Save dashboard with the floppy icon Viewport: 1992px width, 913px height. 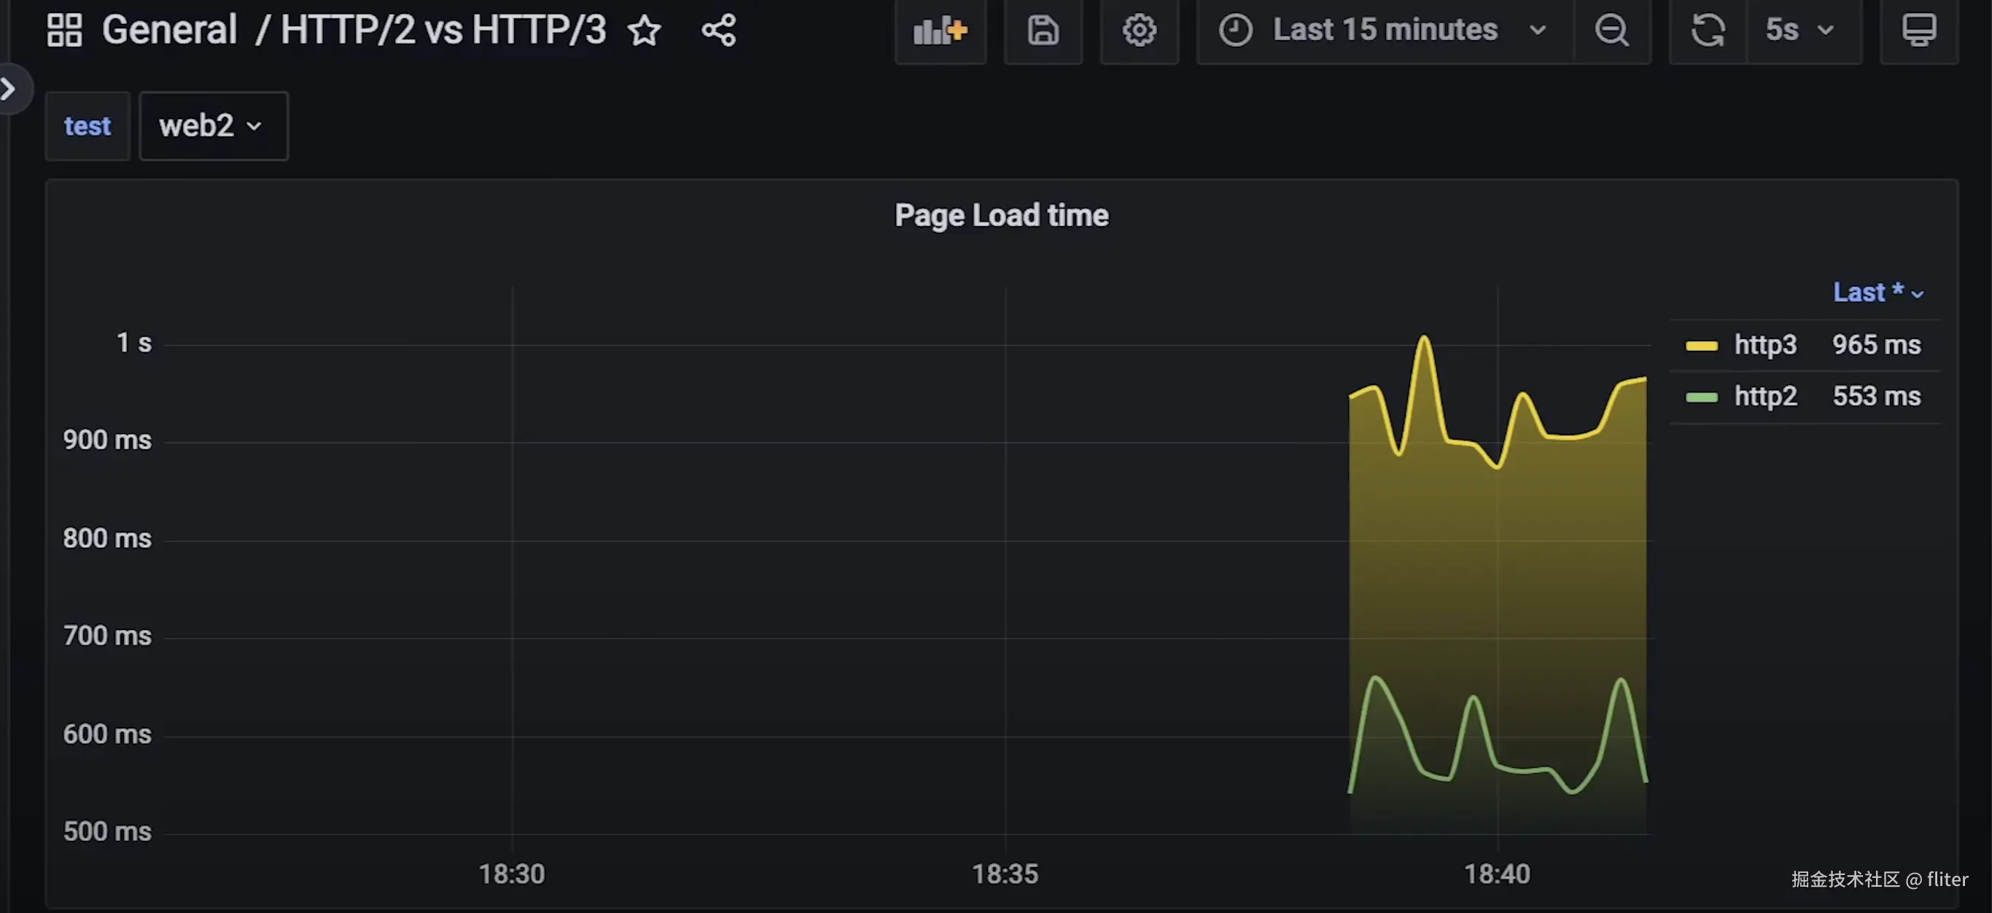[1043, 31]
